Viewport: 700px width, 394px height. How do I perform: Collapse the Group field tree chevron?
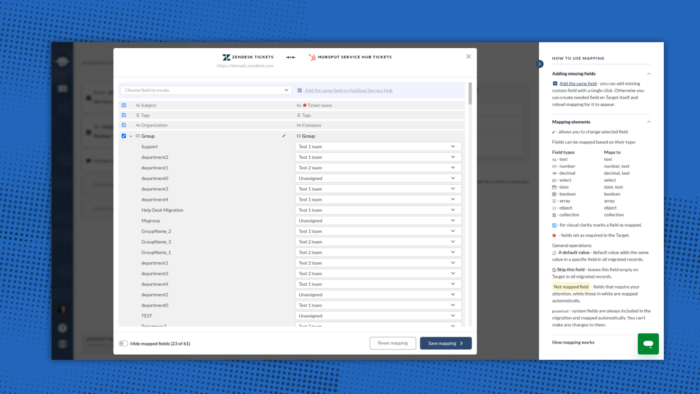[x=131, y=136]
